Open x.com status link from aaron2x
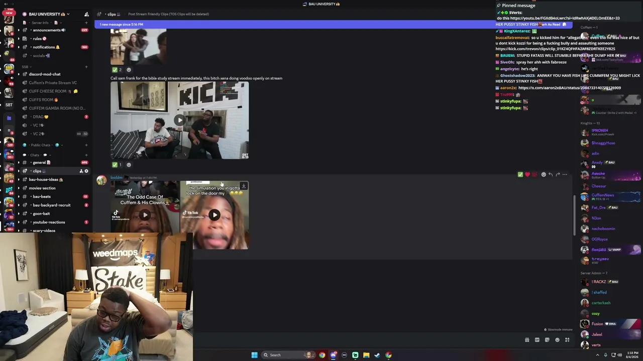This screenshot has width=643, height=361. pyautogui.click(x=570, y=88)
